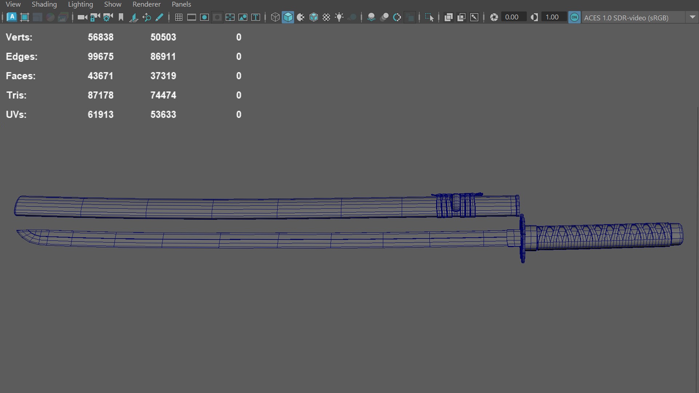The width and height of the screenshot is (699, 393).
Task: Click the Exposure value field 0.00
Action: 513,17
